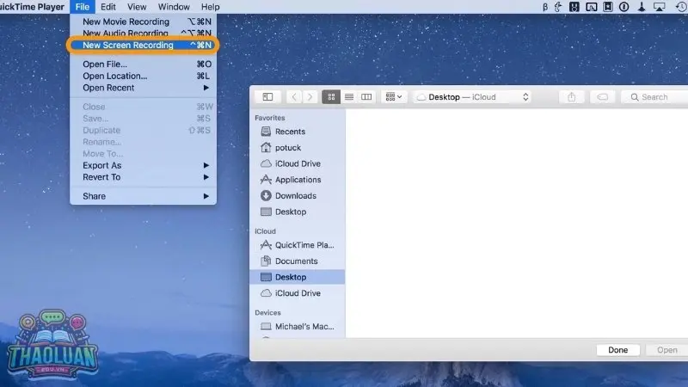The image size is (688, 387).
Task: Open the group-by arrangement dropdown
Action: pyautogui.click(x=394, y=97)
